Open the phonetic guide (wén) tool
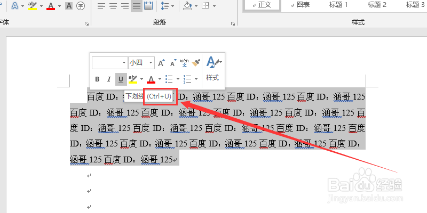427x213 pixels. pos(184,63)
